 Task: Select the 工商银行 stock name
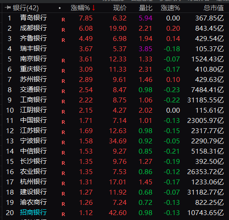(x=33, y=100)
